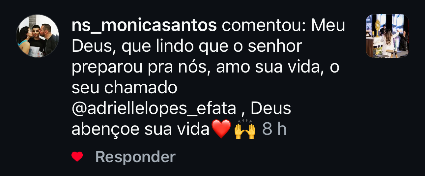Click the red heart emoji in comment
Image resolution: width=425 pixels, height=176 pixels.
(220, 130)
